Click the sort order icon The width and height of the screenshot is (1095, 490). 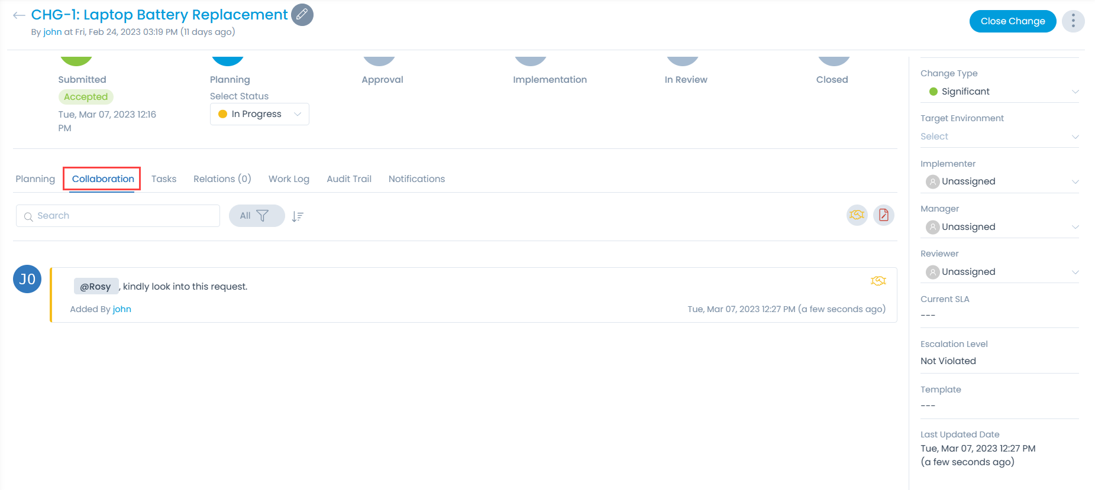coord(298,216)
